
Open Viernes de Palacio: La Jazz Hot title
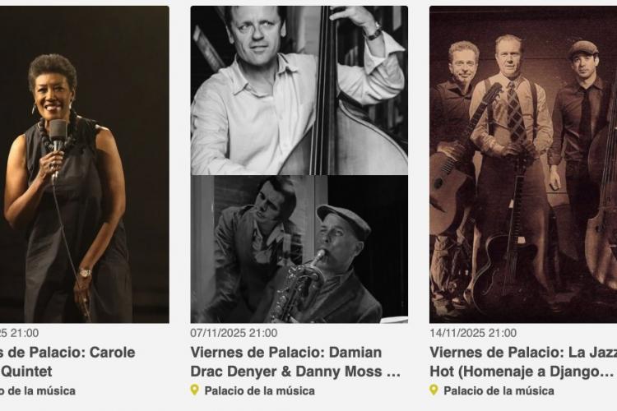point(523,362)
